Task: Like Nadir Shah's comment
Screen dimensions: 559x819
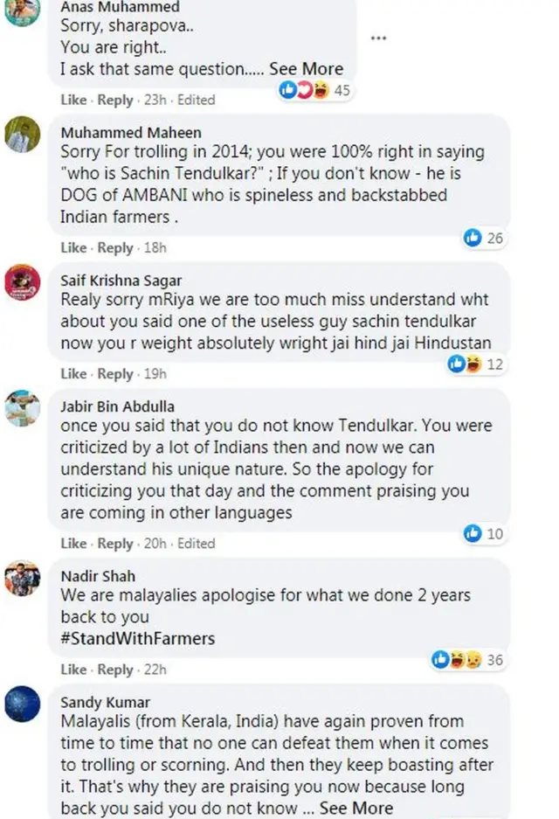Action: point(73,670)
